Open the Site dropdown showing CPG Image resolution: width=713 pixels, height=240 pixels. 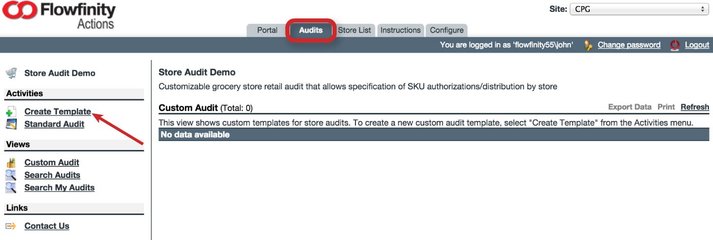639,9
